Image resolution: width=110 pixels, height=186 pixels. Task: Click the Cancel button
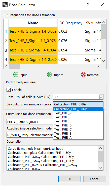95,179
